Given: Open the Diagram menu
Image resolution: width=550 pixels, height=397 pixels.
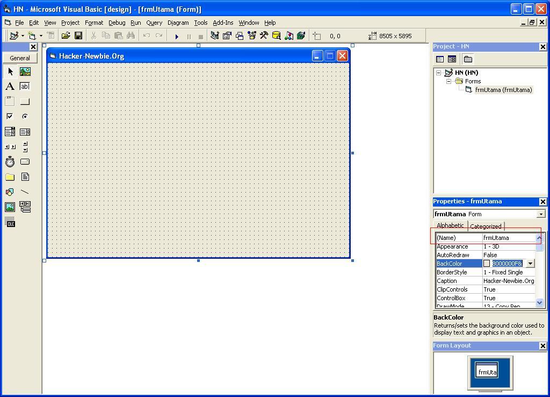Looking at the screenshot, I should 178,23.
